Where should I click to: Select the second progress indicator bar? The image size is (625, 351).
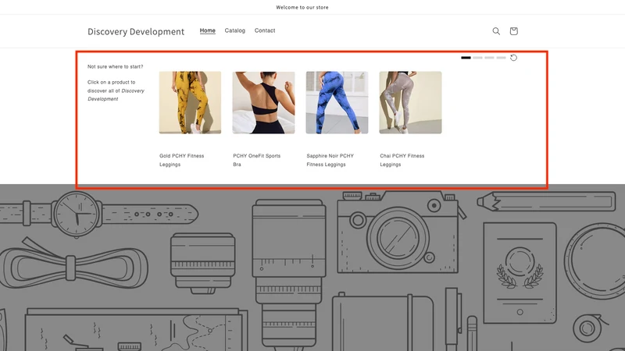tap(477, 58)
